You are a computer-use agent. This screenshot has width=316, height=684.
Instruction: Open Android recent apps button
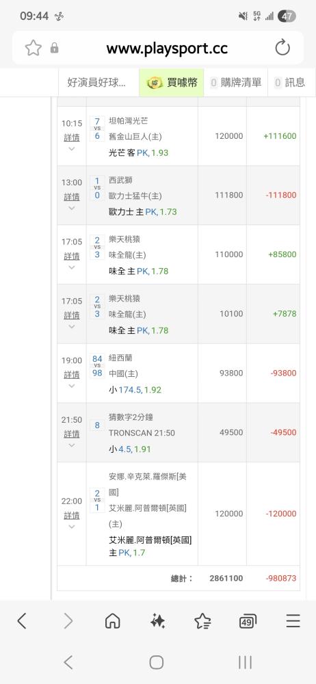[246, 662]
